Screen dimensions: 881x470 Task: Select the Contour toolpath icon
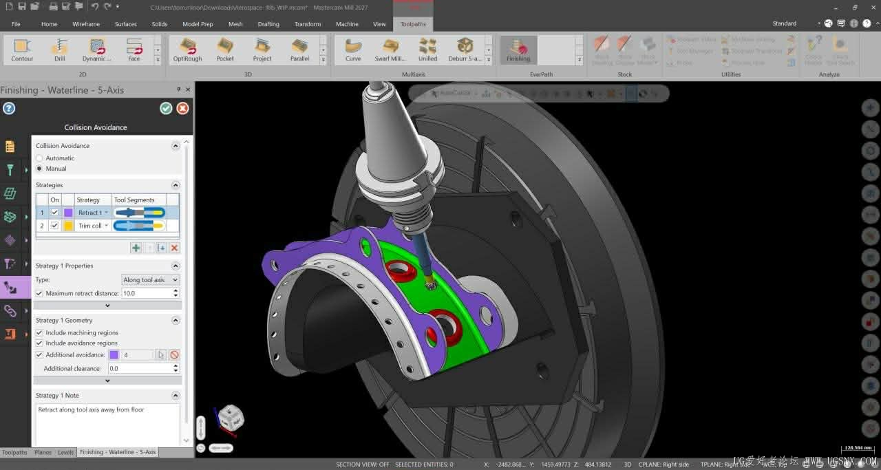[x=22, y=50]
